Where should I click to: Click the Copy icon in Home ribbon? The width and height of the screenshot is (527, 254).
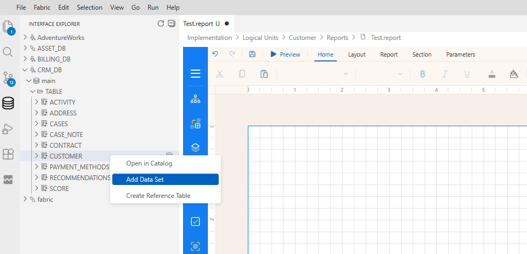242,74
